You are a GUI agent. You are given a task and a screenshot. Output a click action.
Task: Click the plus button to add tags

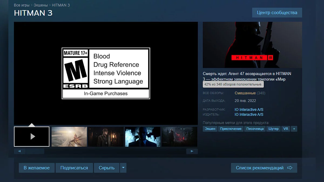[x=294, y=129]
